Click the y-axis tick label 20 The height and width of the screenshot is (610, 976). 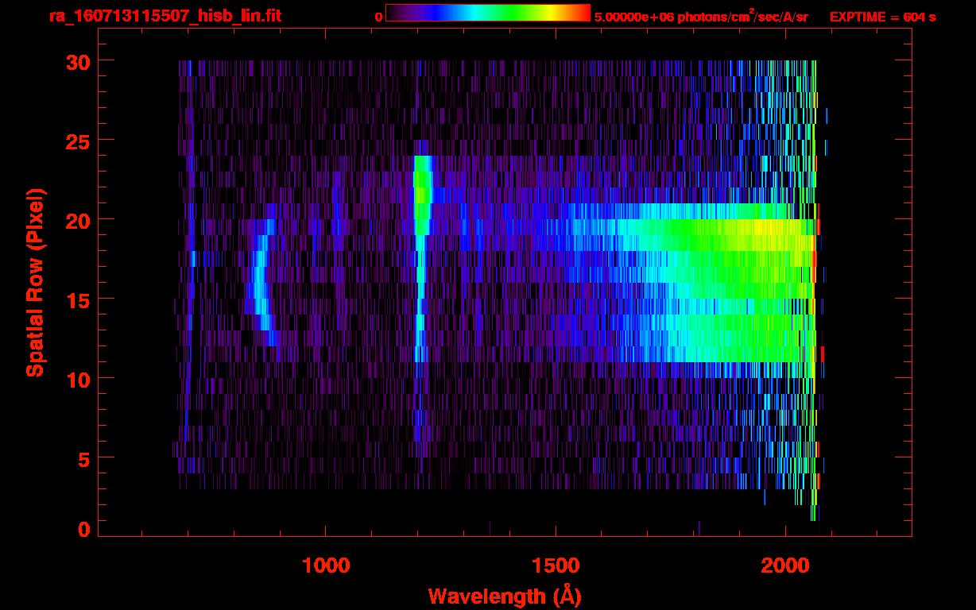(76, 220)
